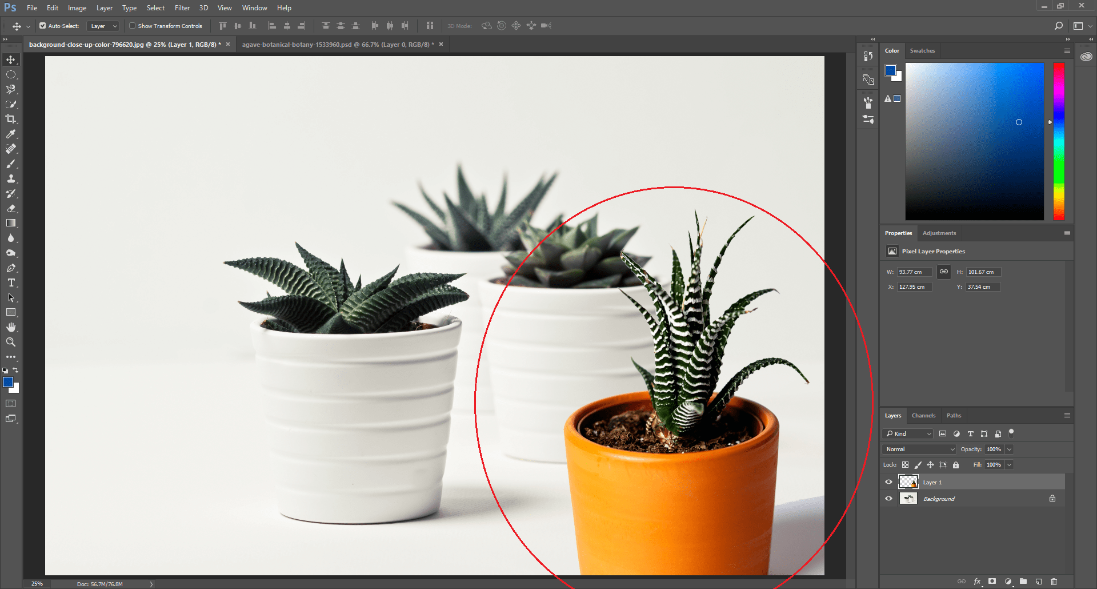Toggle lock image pixels brush icon
This screenshot has height=589, width=1097.
point(918,465)
